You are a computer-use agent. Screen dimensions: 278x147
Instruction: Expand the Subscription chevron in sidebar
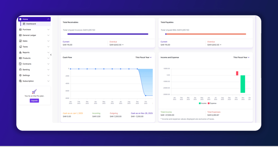[48, 81]
